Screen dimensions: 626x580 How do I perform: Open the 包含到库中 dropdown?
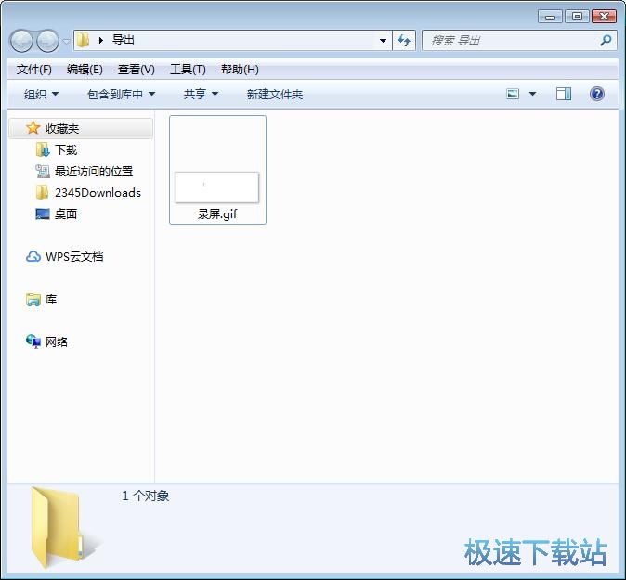point(121,94)
